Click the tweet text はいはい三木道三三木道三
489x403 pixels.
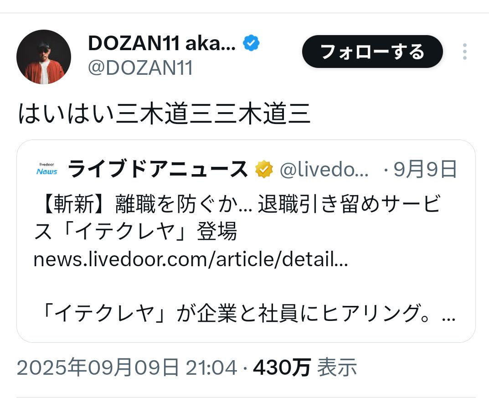[165, 114]
